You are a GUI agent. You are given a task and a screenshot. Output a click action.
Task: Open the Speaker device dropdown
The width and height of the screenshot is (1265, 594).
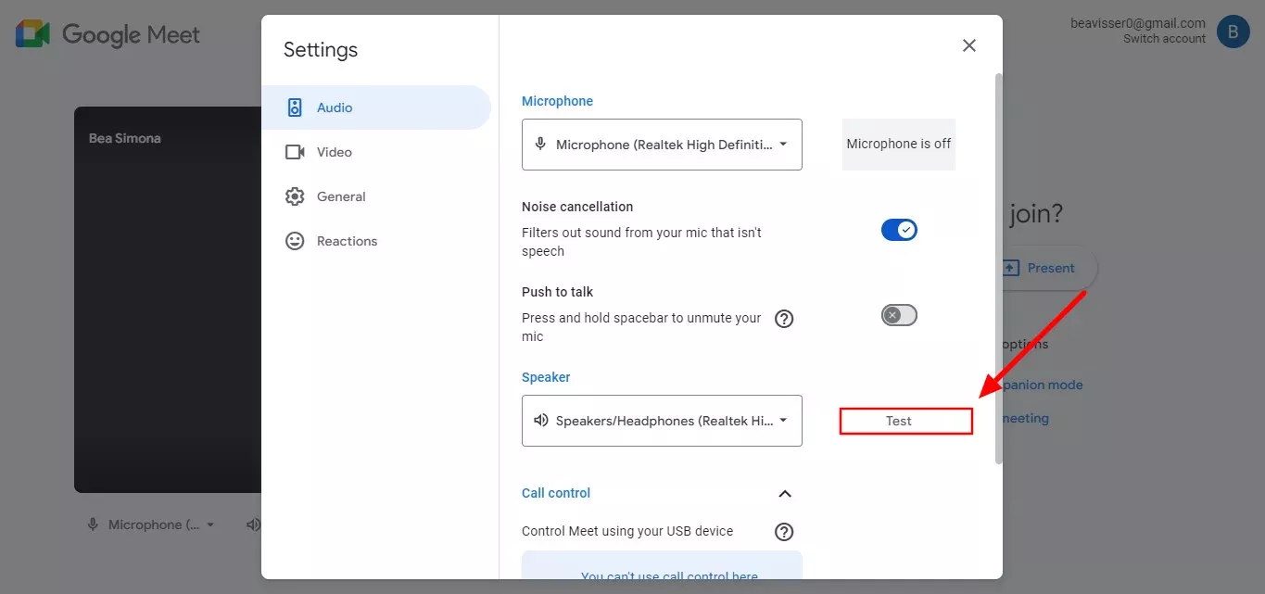coord(662,421)
